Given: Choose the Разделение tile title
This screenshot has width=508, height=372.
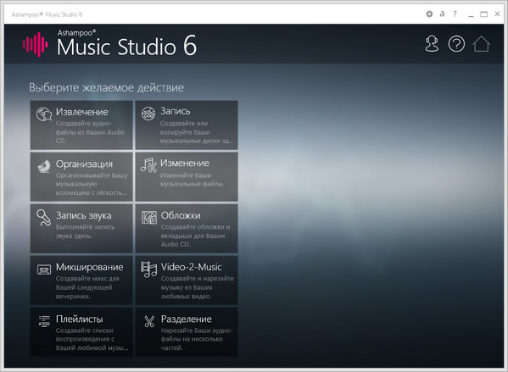Looking at the screenshot, I should [x=187, y=319].
